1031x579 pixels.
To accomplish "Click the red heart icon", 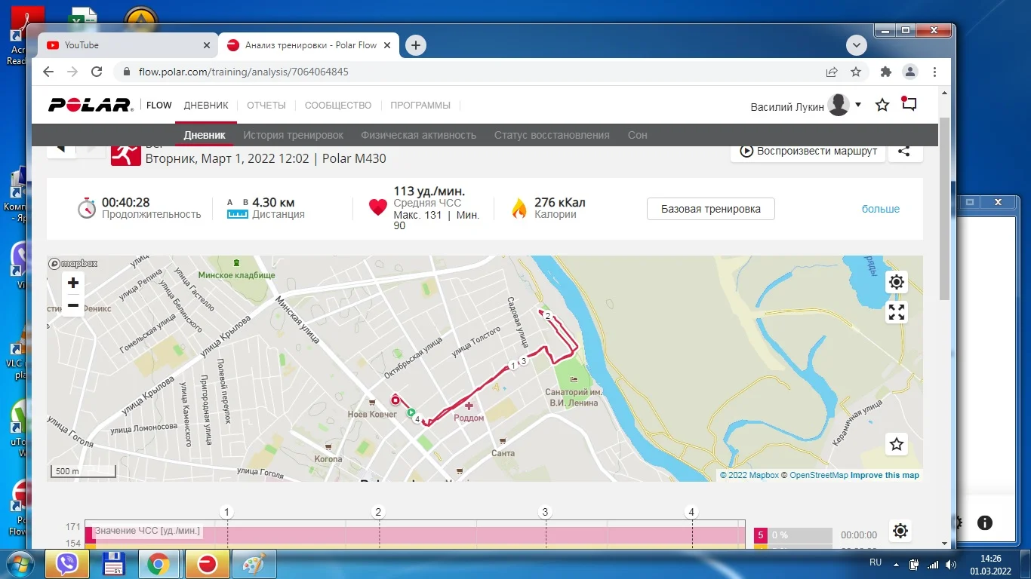I will 378,207.
